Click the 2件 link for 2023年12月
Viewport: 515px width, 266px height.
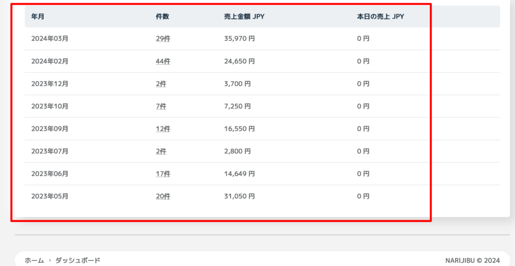tap(161, 84)
